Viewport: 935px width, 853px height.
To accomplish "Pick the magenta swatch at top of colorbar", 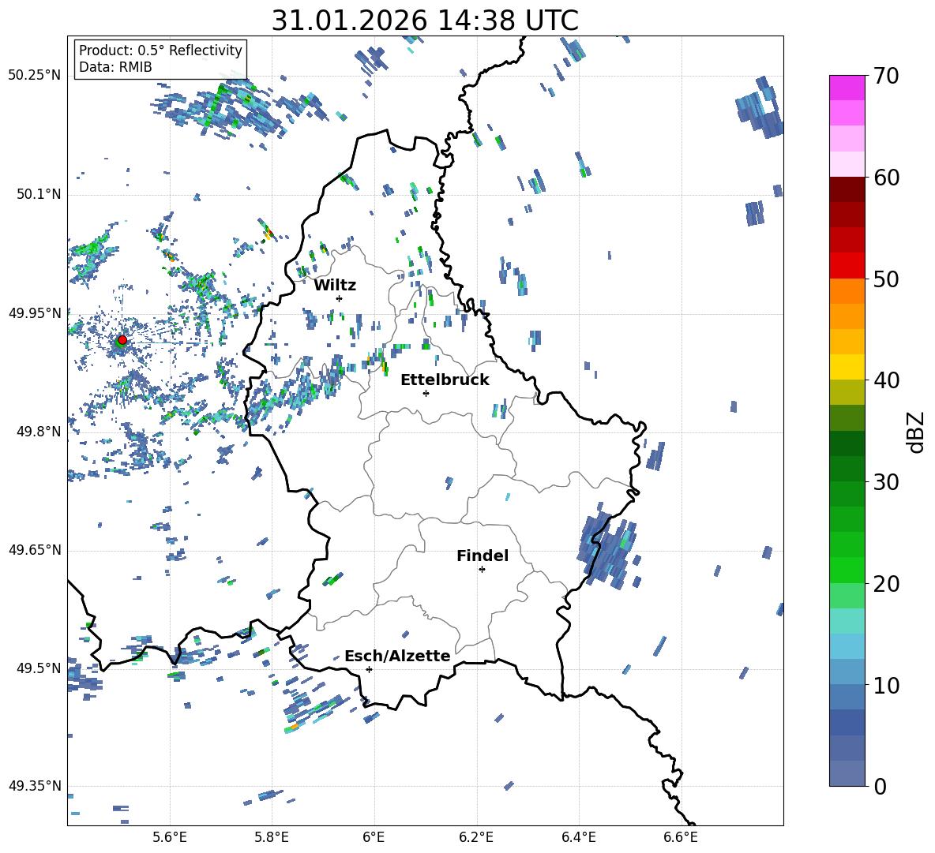I will click(847, 88).
